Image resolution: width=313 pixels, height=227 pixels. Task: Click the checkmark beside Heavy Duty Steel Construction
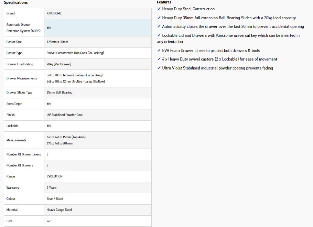159,9
